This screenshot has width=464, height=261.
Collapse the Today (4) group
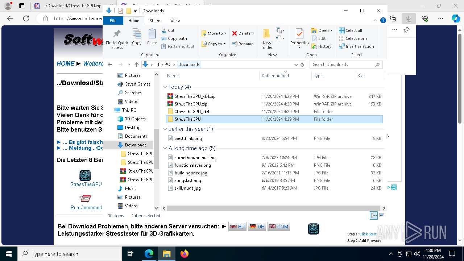pyautogui.click(x=165, y=87)
